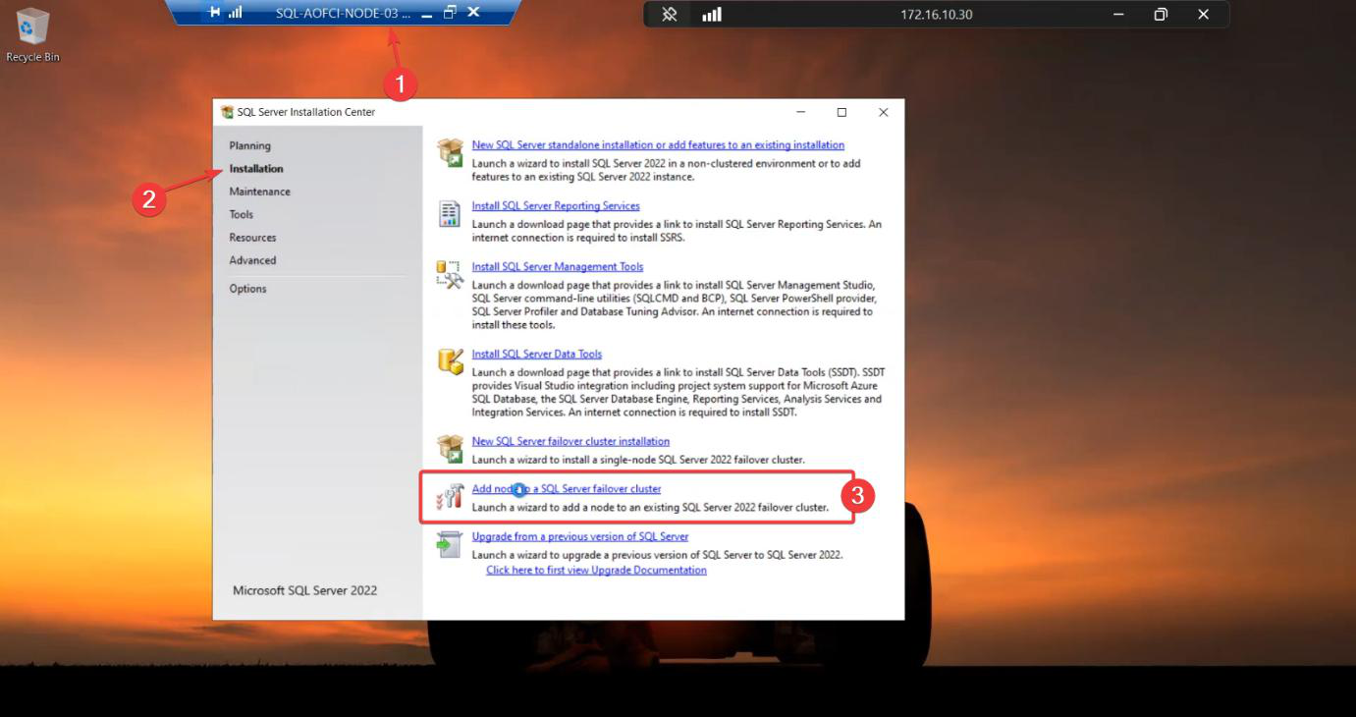Restore down the SQL-AOFCI-NODE-03 remote session
The image size is (1356, 717).
(x=450, y=12)
